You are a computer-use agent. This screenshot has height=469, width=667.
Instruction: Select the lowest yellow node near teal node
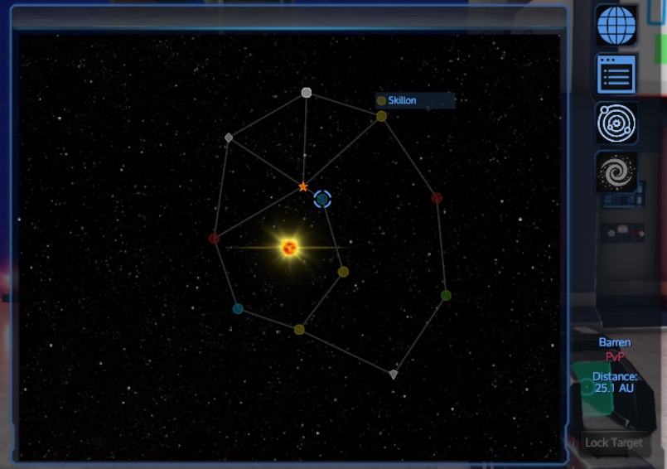[x=299, y=330]
